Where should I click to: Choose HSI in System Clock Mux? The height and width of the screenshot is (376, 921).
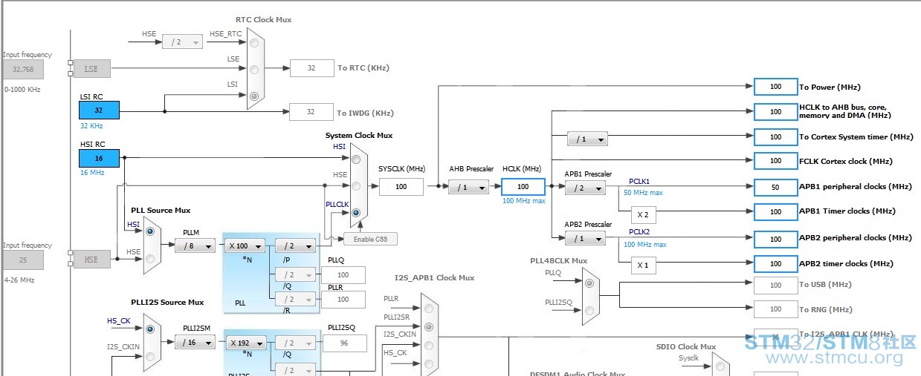[x=357, y=159]
